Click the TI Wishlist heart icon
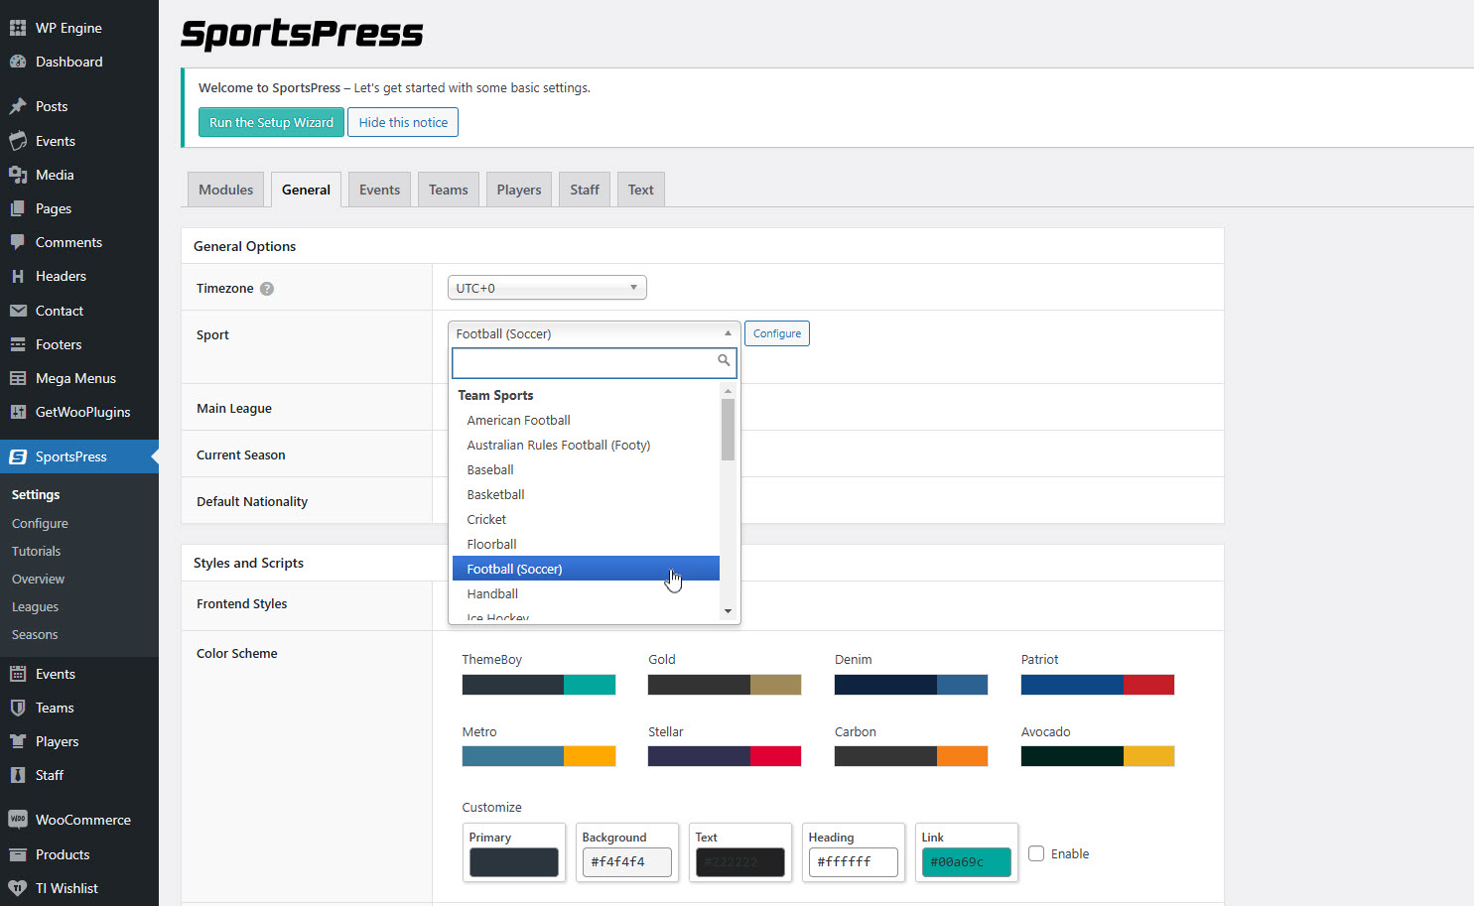Viewport: 1474px width, 906px height. tap(18, 888)
